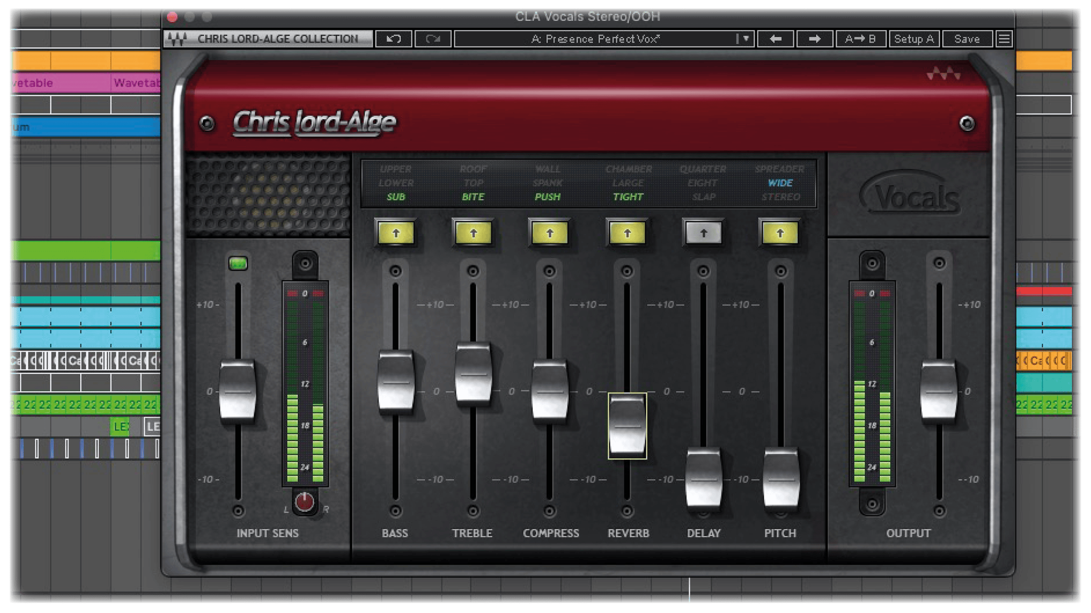This screenshot has width=1091, height=613.
Task: Click the green input sensitivity LED
Action: (x=238, y=263)
